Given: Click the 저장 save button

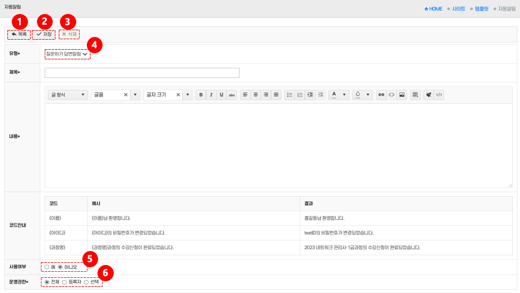Looking at the screenshot, I should (44, 34).
